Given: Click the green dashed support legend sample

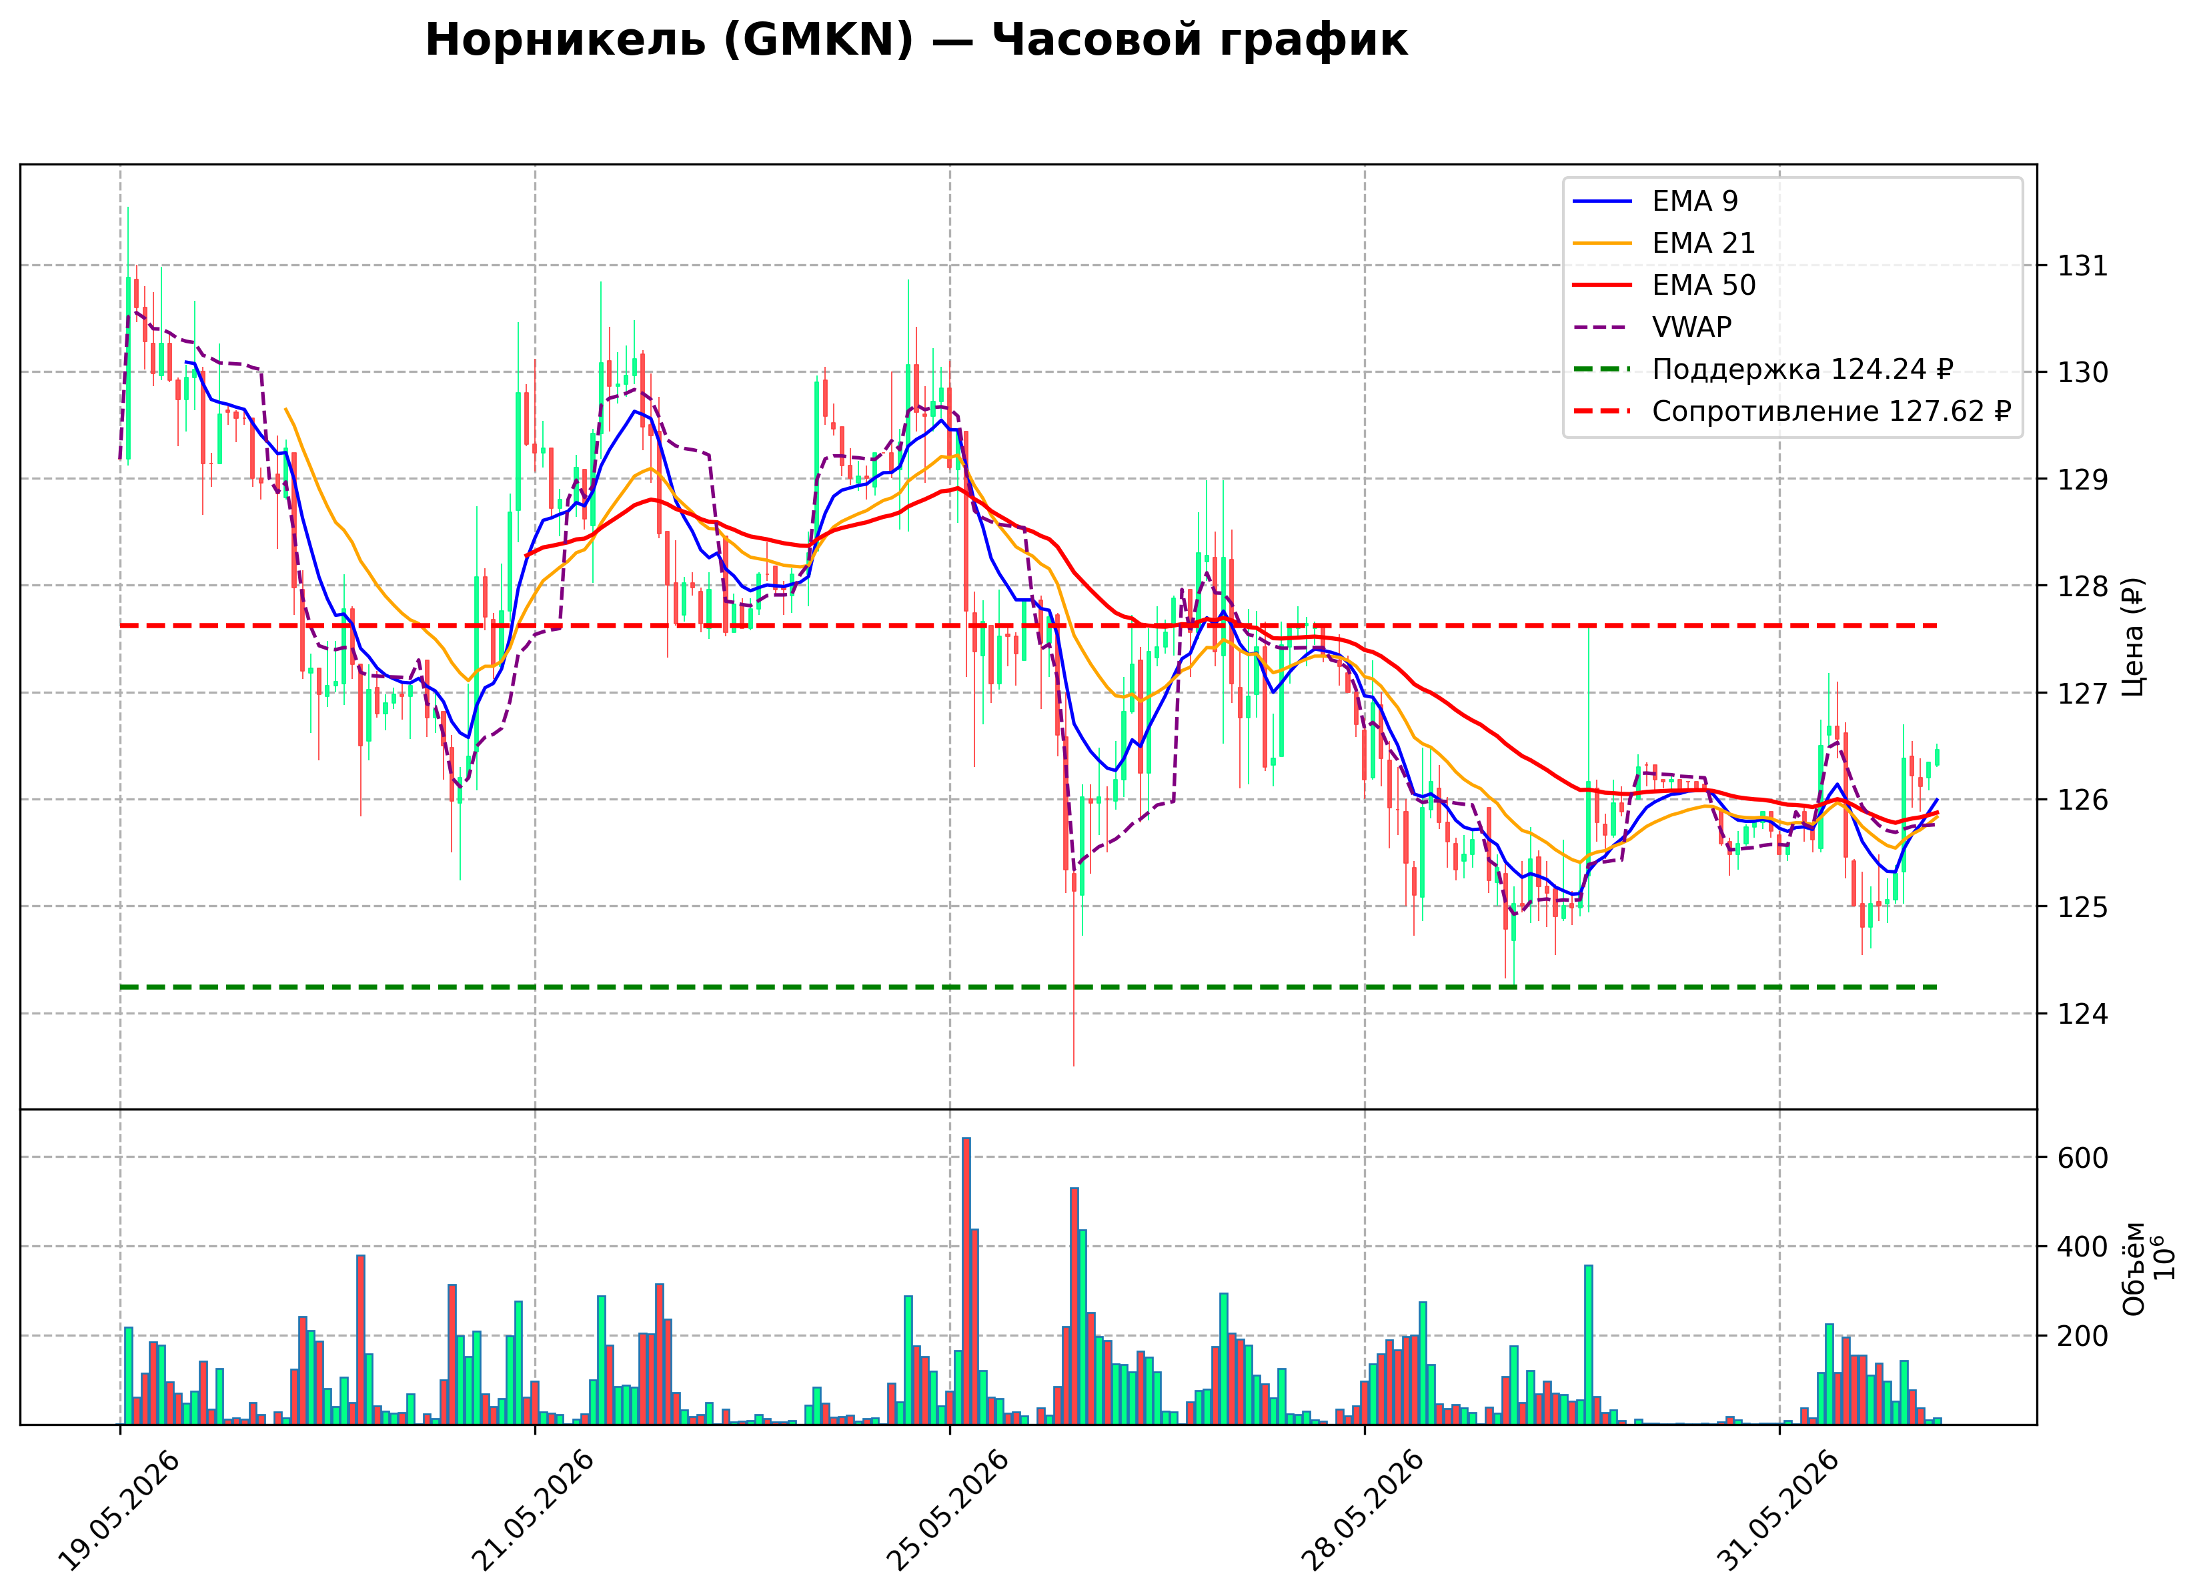Looking at the screenshot, I should (x=1602, y=369).
